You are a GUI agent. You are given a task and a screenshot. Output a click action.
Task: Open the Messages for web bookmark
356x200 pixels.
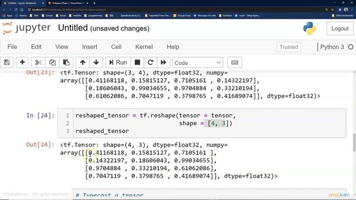[x=205, y=16]
